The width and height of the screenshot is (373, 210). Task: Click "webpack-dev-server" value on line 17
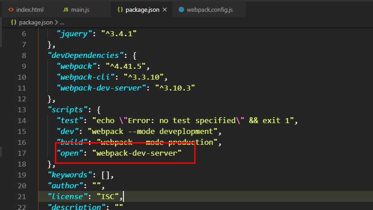(137, 153)
